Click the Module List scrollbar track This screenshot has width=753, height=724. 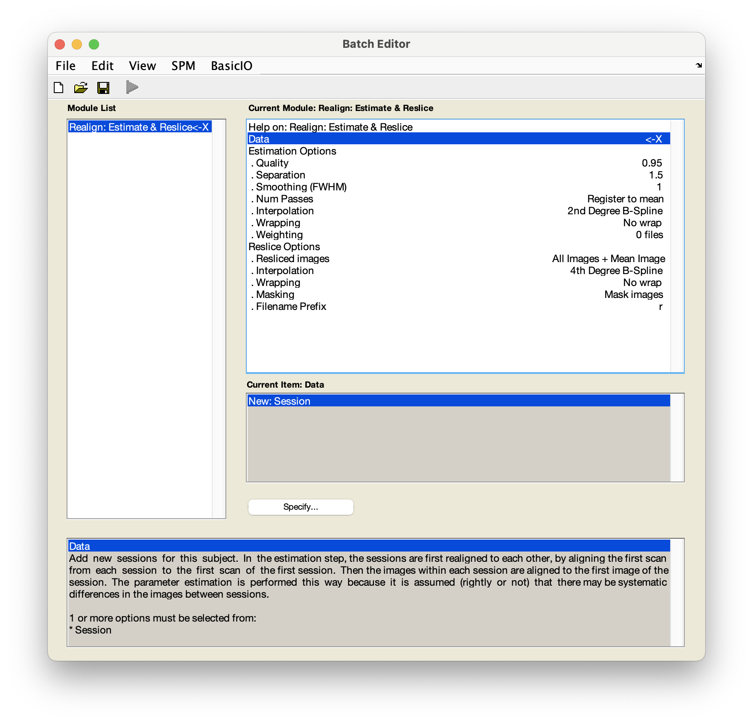pos(219,319)
